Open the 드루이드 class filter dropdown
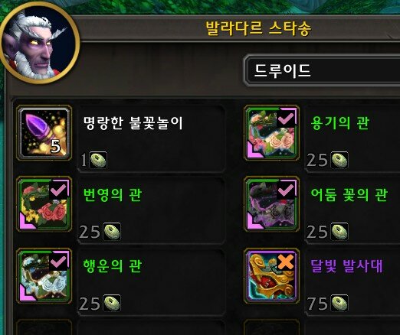This screenshot has height=335, width=400. pyautogui.click(x=323, y=71)
